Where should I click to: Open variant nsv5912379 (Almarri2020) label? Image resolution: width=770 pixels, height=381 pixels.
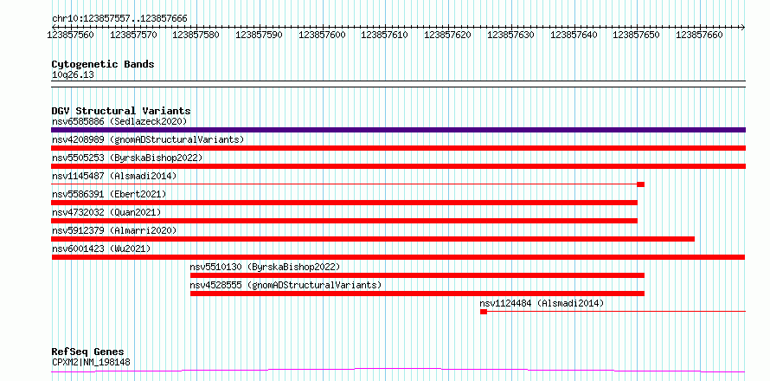pos(114,230)
